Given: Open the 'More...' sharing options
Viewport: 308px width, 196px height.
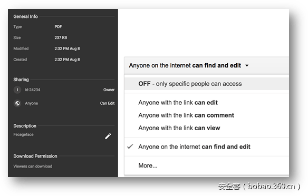Looking at the screenshot, I should click(148, 165).
